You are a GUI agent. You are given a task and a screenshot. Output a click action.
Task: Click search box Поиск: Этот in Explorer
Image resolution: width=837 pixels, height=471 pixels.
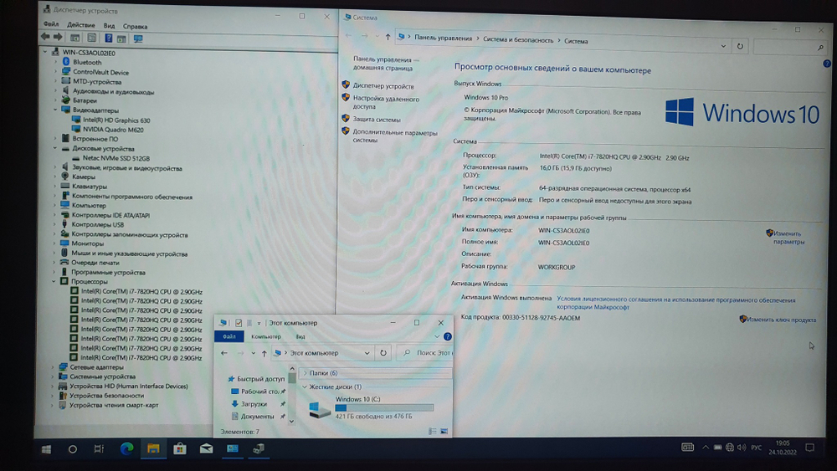pyautogui.click(x=427, y=352)
